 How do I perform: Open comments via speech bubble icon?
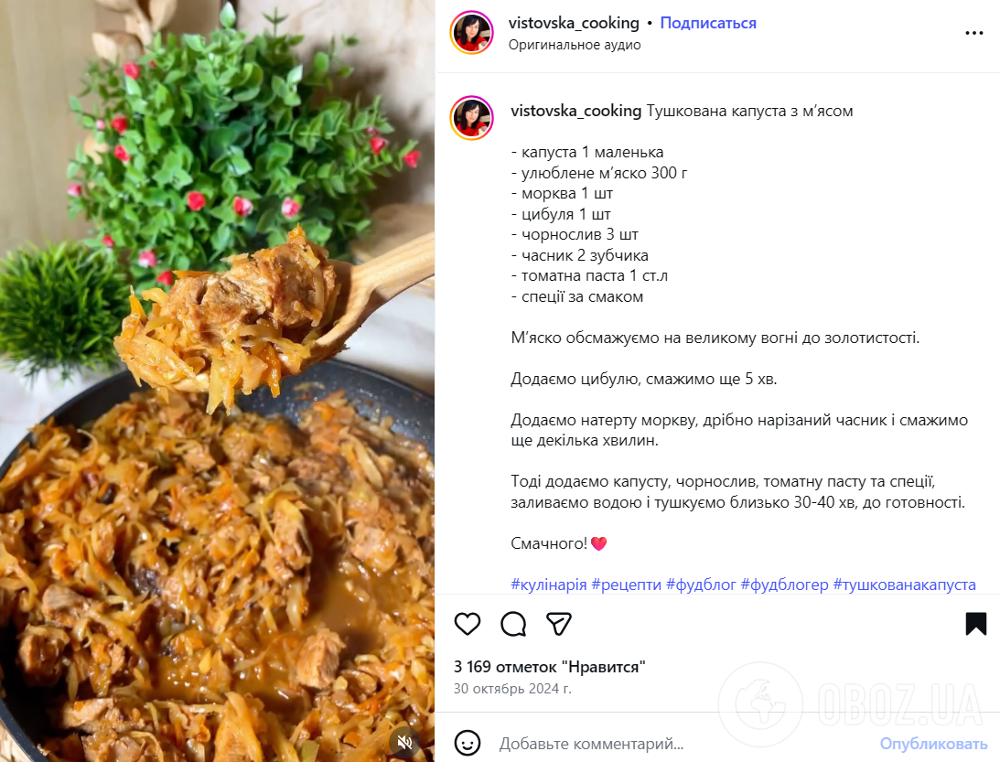(x=513, y=624)
